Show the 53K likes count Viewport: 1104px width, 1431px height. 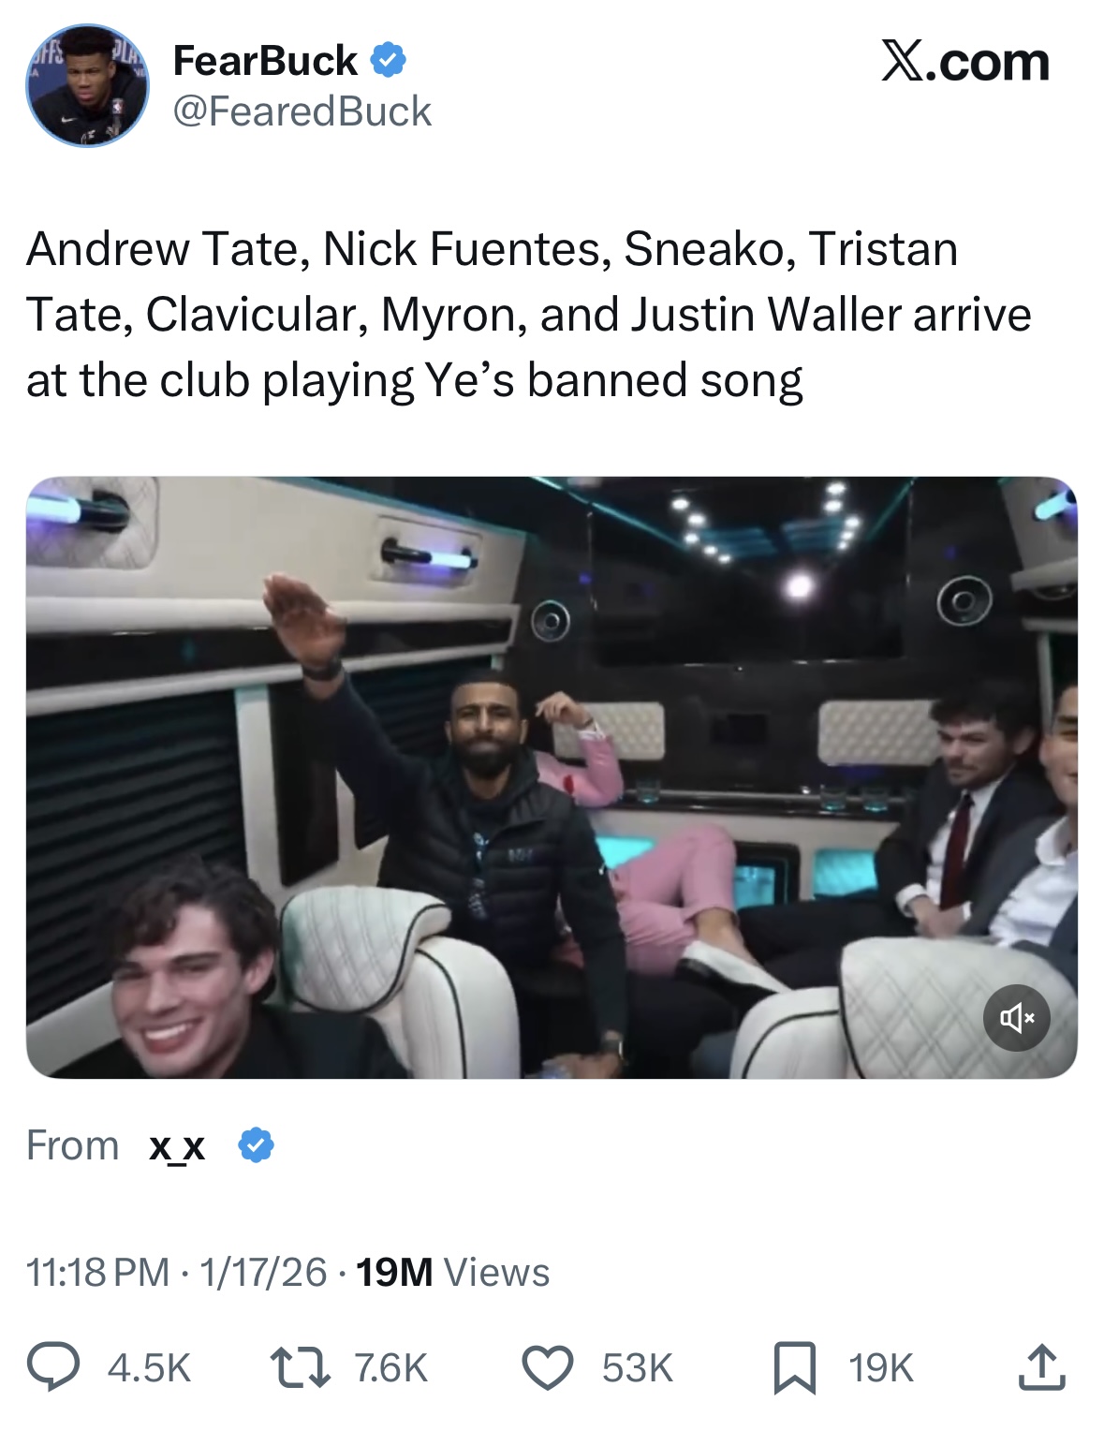(638, 1368)
